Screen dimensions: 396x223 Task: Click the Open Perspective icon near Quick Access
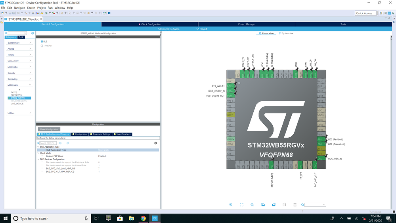(381, 13)
